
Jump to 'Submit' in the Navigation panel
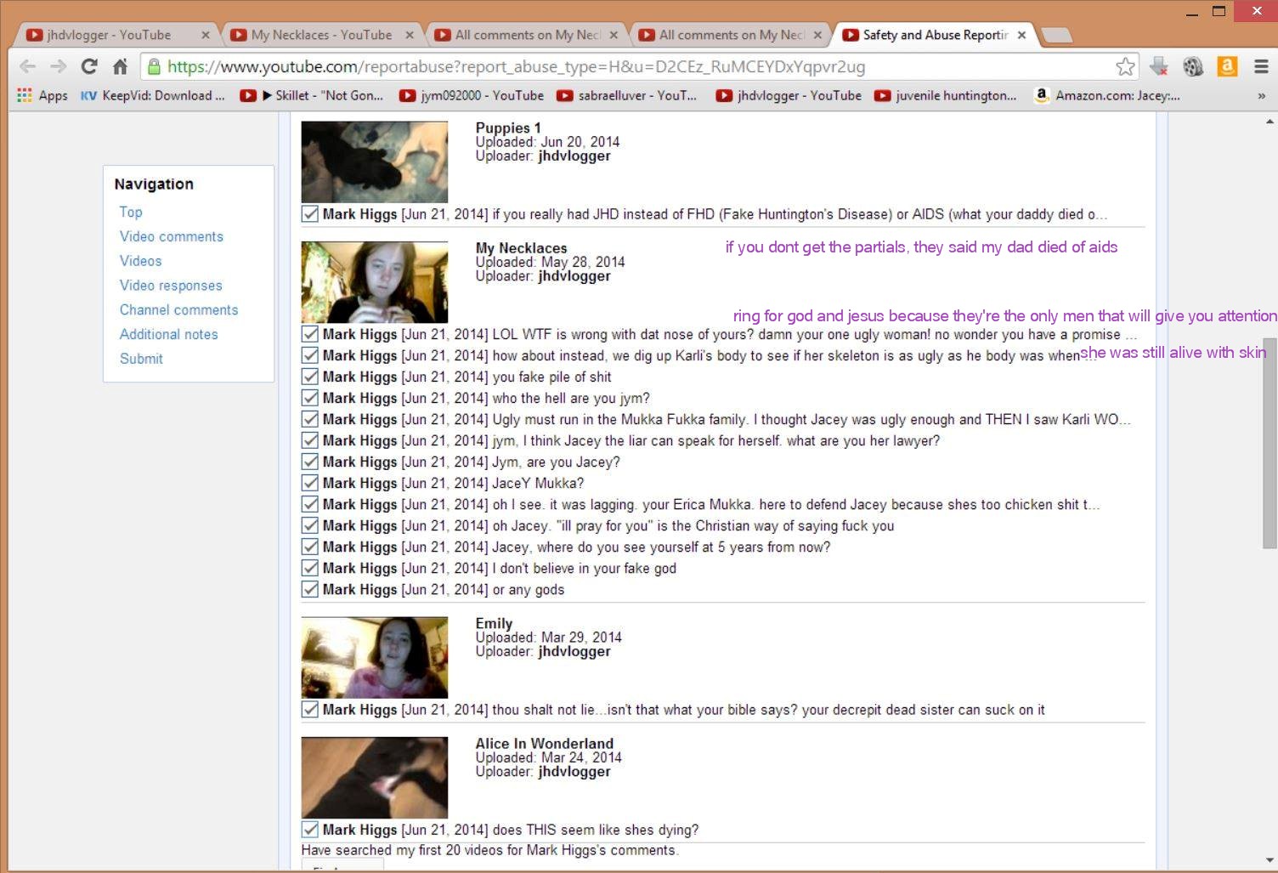(x=141, y=359)
